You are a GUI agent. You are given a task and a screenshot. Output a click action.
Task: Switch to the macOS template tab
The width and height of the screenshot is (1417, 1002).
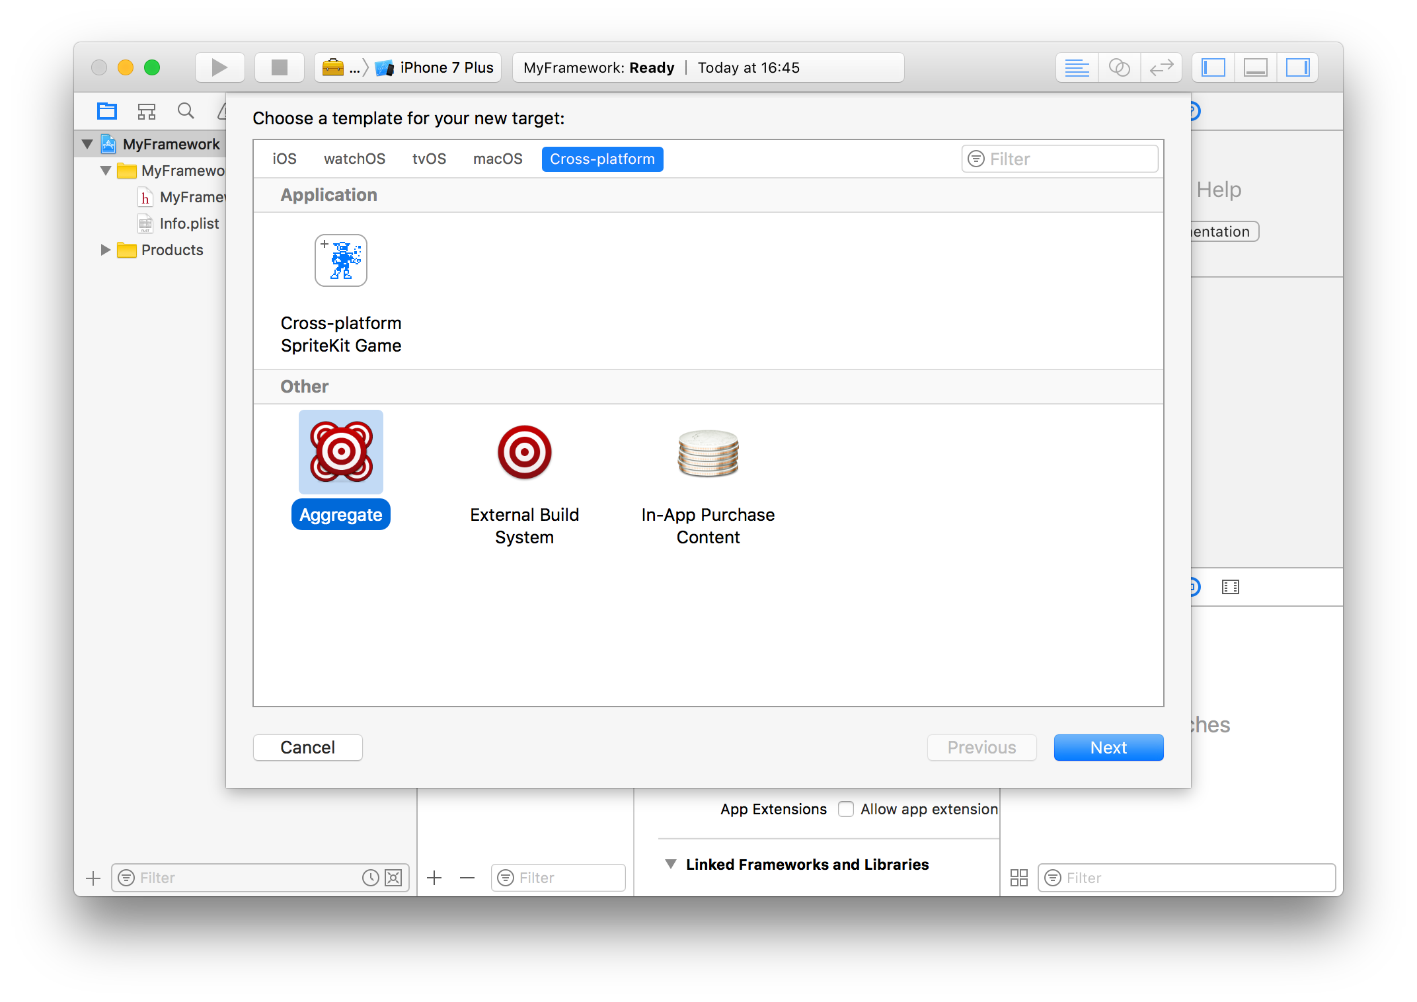pos(498,159)
